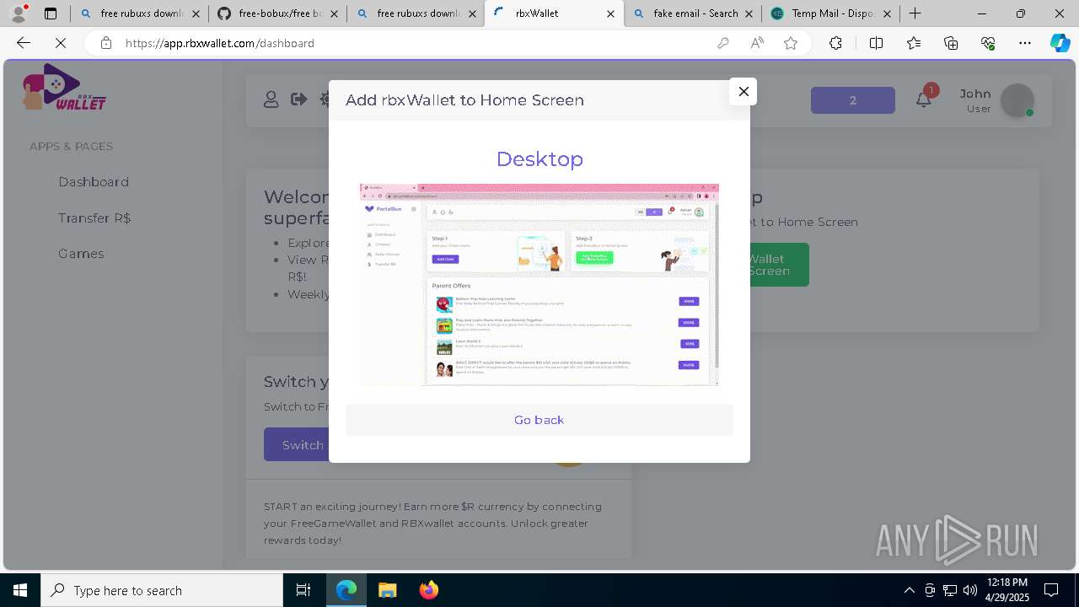Open the Extensions puzzle icon
Image resolution: width=1079 pixels, height=607 pixels.
click(x=835, y=43)
